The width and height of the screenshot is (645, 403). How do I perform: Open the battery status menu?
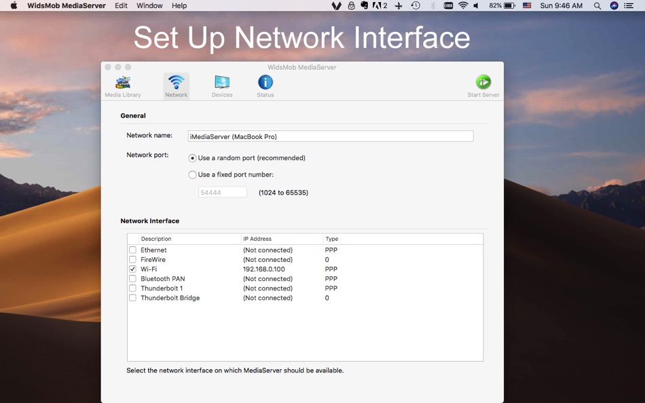pyautogui.click(x=510, y=5)
